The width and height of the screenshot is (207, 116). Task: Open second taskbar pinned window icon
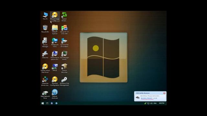[47, 103]
